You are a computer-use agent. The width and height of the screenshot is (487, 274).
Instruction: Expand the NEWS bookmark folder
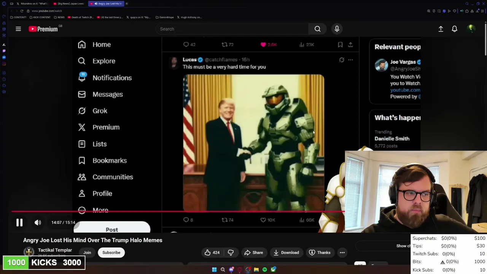coord(59,17)
